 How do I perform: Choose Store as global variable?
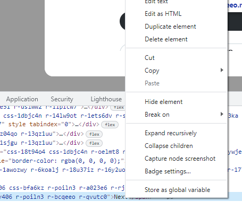pyautogui.click(x=177, y=190)
